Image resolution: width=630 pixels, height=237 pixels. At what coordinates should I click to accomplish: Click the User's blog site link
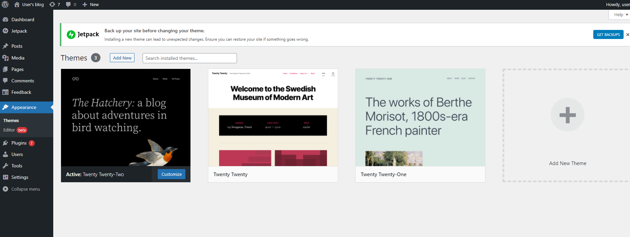pyautogui.click(x=33, y=4)
